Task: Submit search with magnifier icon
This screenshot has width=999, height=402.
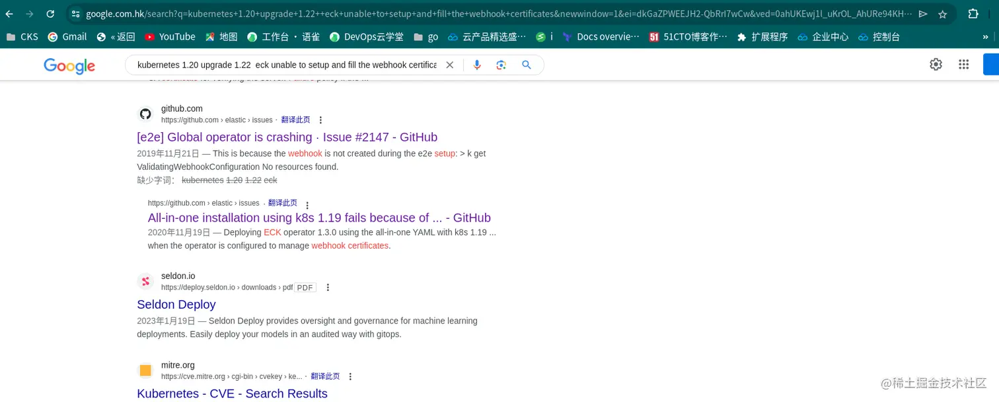Action: (x=527, y=65)
